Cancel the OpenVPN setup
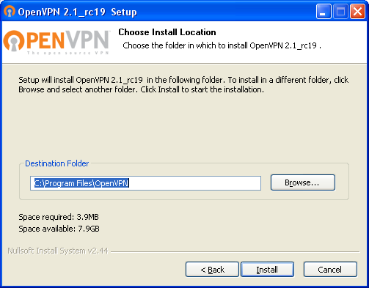The width and height of the screenshot is (369, 288). click(330, 270)
